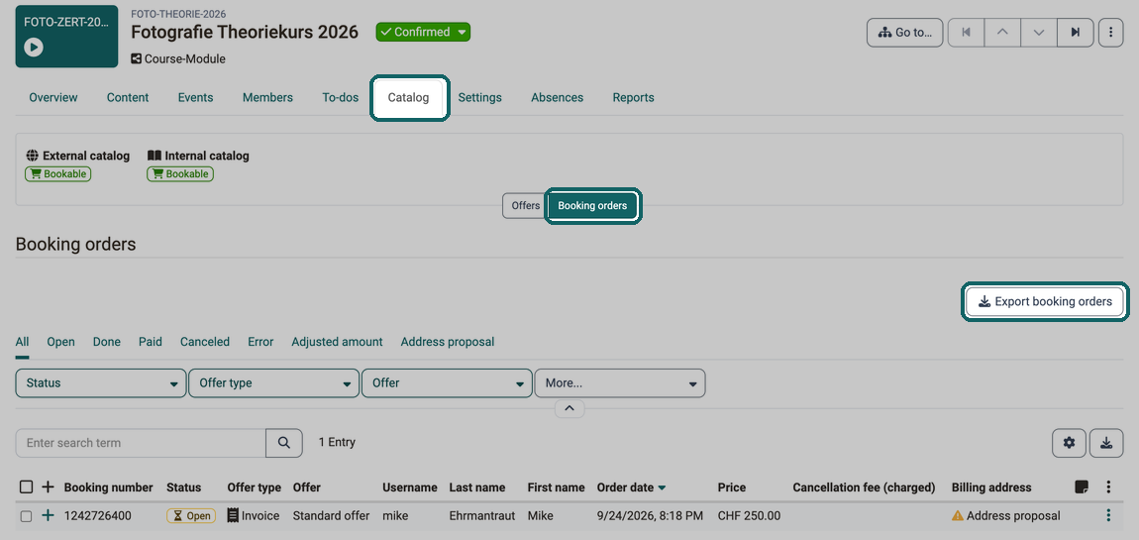Filter by the Error tab

pyautogui.click(x=260, y=342)
